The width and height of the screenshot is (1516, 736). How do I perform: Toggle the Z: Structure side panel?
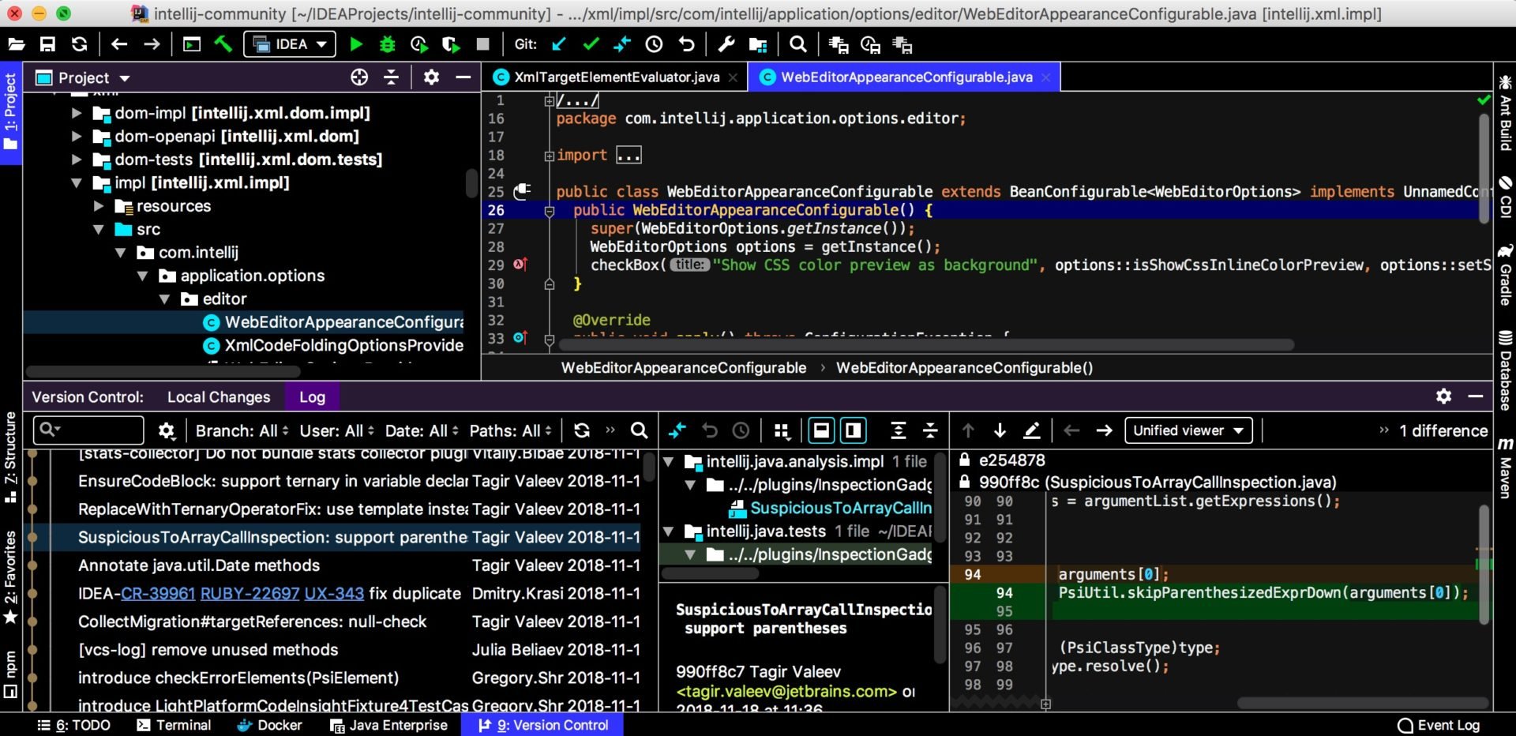(x=10, y=457)
